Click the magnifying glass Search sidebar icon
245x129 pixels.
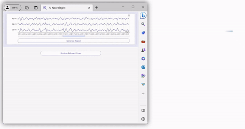click(143, 24)
